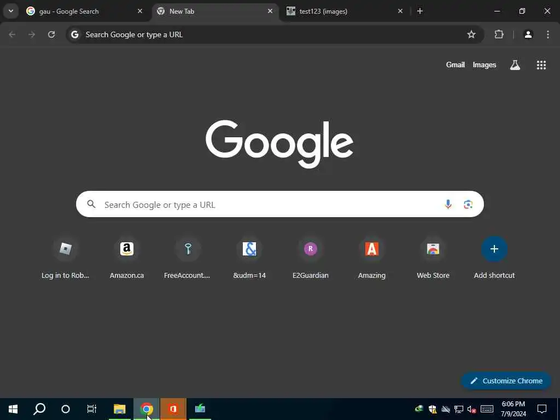Image resolution: width=560 pixels, height=420 pixels.
Task: Open the Gmail link
Action: pos(456,65)
